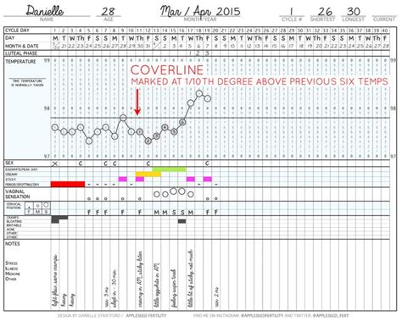Select the cycle day 1 temperature circle

(x=55, y=128)
